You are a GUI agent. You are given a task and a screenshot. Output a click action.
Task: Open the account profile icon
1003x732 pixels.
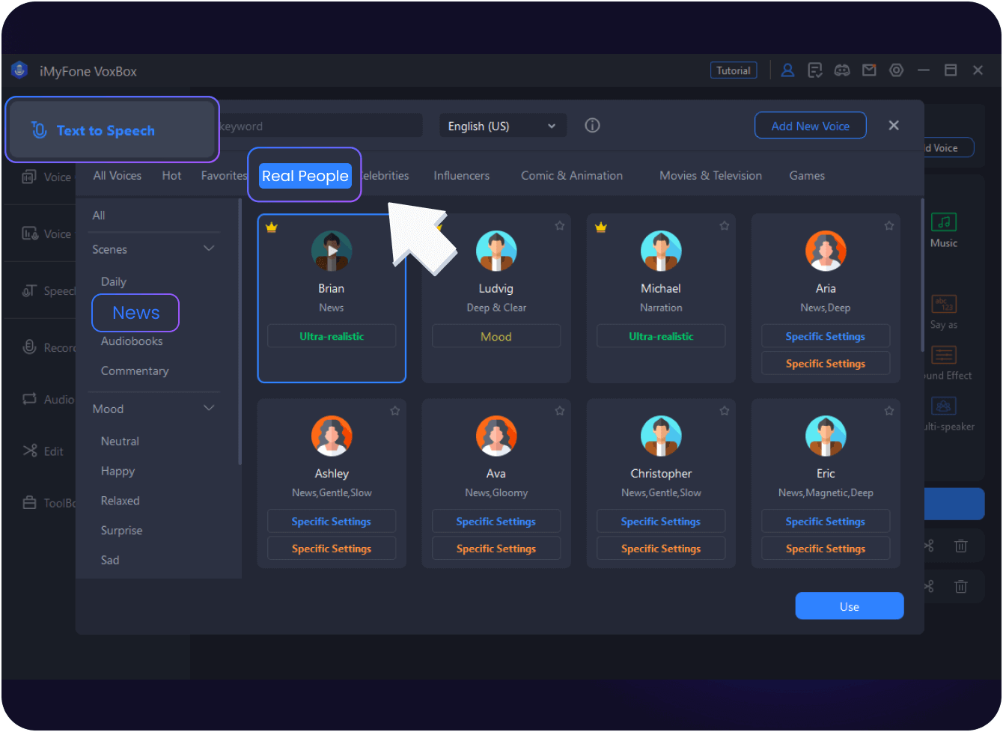787,70
